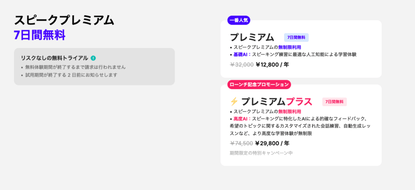415x190 pixels.
Task: Click the 一番人気 purple badge
Action: coord(239,20)
